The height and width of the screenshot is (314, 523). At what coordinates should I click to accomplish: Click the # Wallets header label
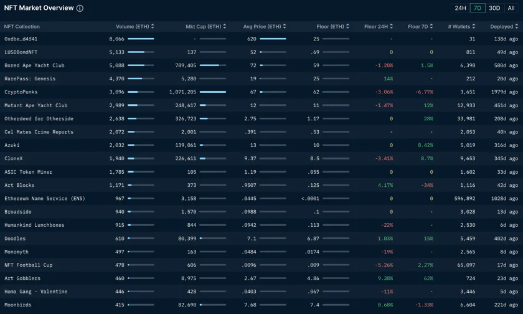point(459,26)
